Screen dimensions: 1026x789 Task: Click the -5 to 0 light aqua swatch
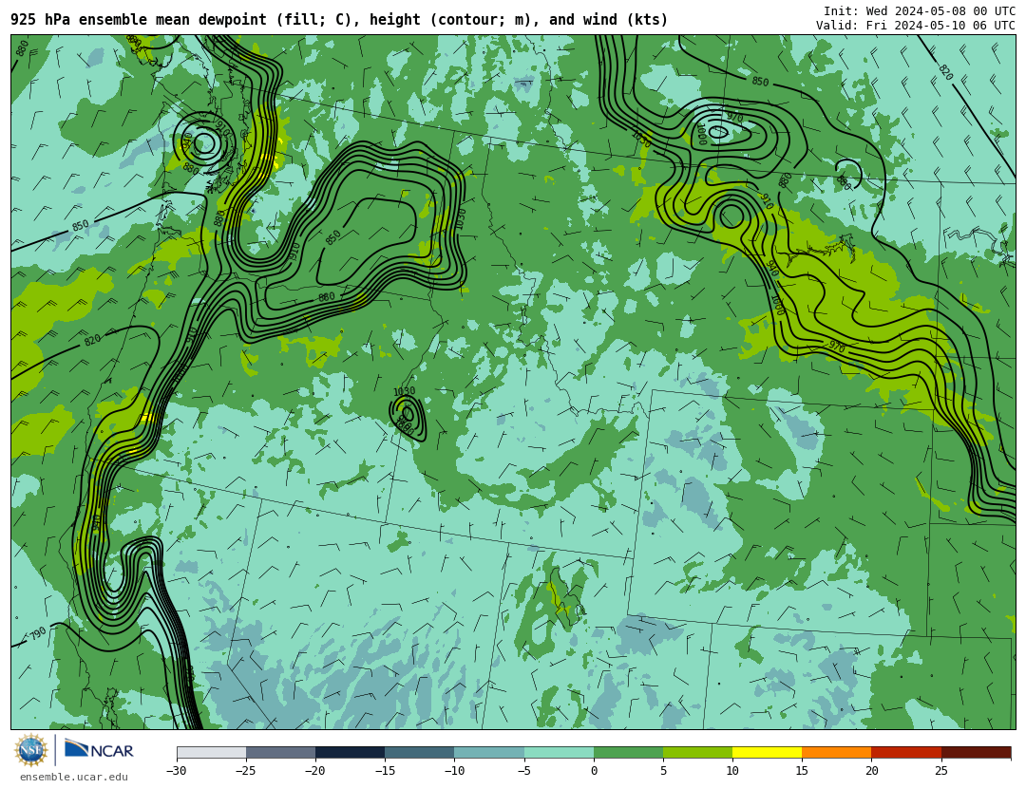(x=559, y=752)
